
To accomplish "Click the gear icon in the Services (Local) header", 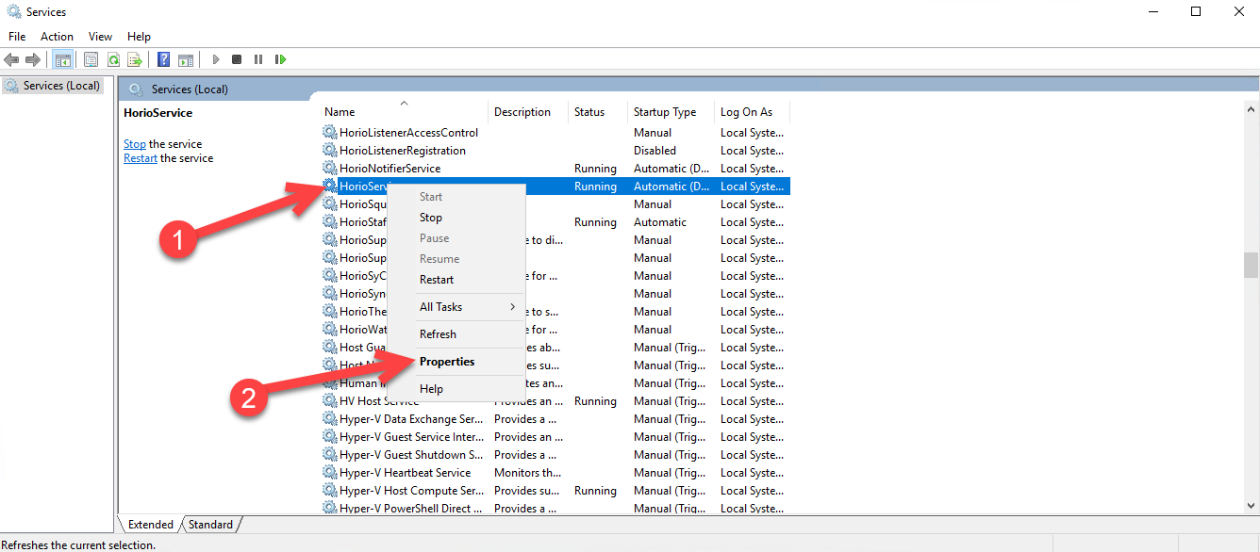I will click(x=136, y=89).
